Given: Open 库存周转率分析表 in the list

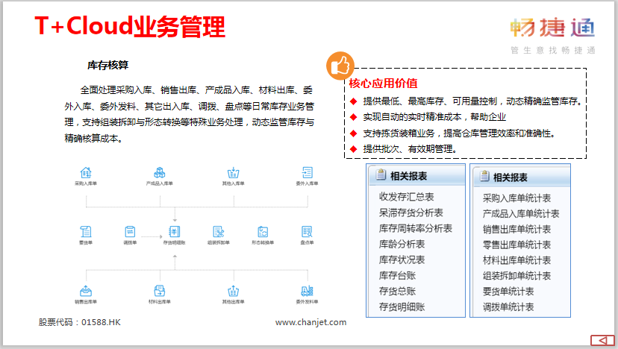Looking at the screenshot, I should point(416,228).
